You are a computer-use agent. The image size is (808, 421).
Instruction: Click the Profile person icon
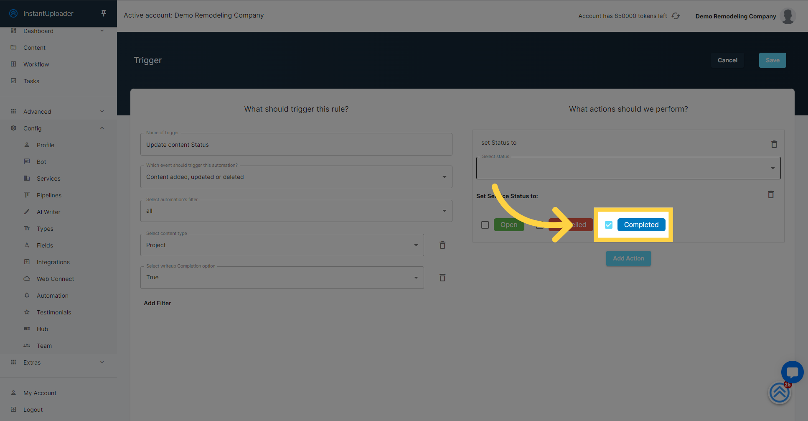pos(27,145)
